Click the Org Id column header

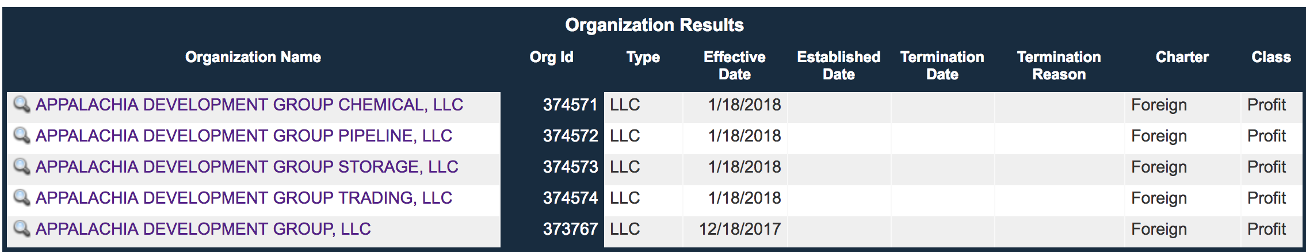pyautogui.click(x=551, y=57)
